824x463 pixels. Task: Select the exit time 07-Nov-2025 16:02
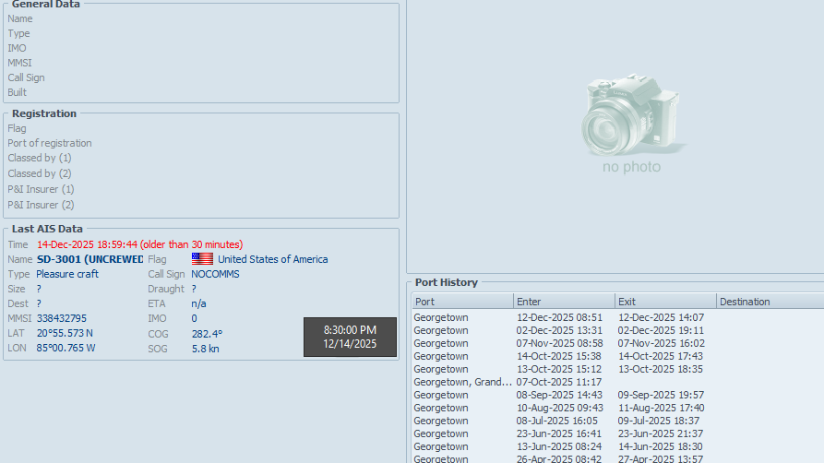[x=661, y=343]
